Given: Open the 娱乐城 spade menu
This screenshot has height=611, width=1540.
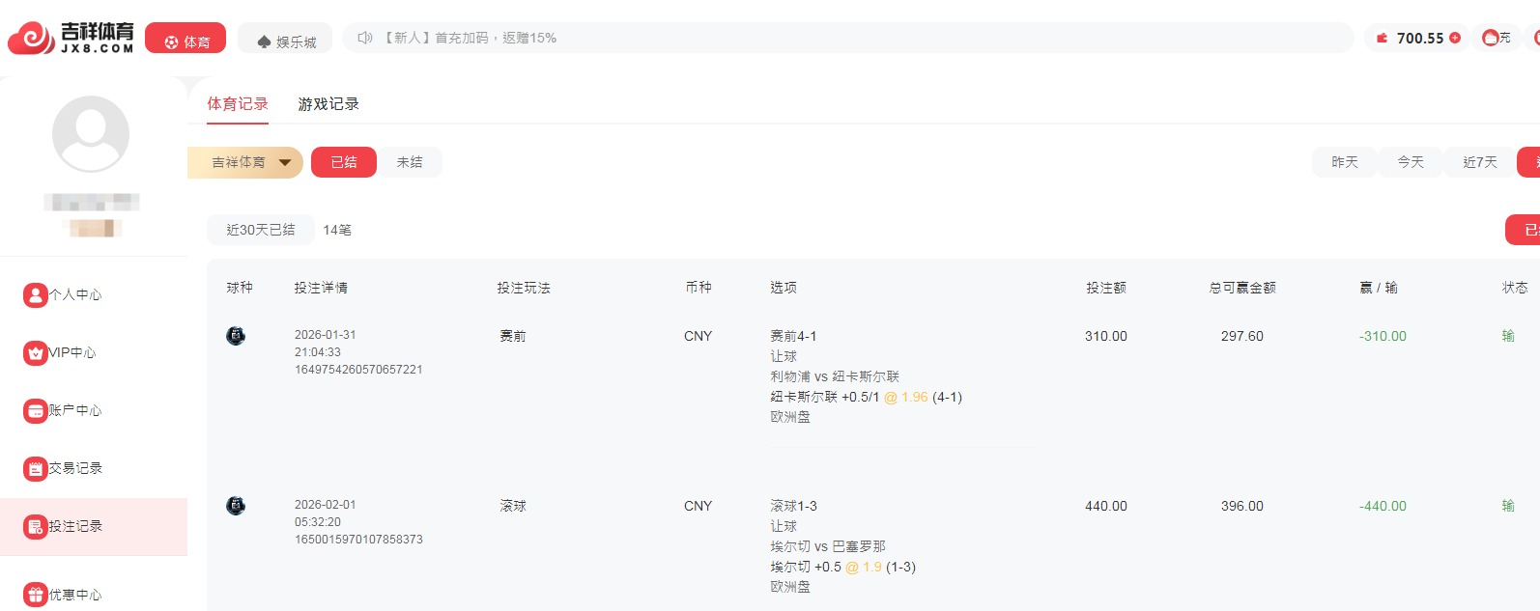Looking at the screenshot, I should click(x=284, y=37).
